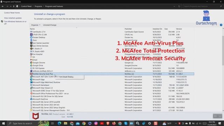Viewport: 224px width, 126px height.
Task: Launch Firefox from the taskbar
Action: pyautogui.click(x=114, y=123)
